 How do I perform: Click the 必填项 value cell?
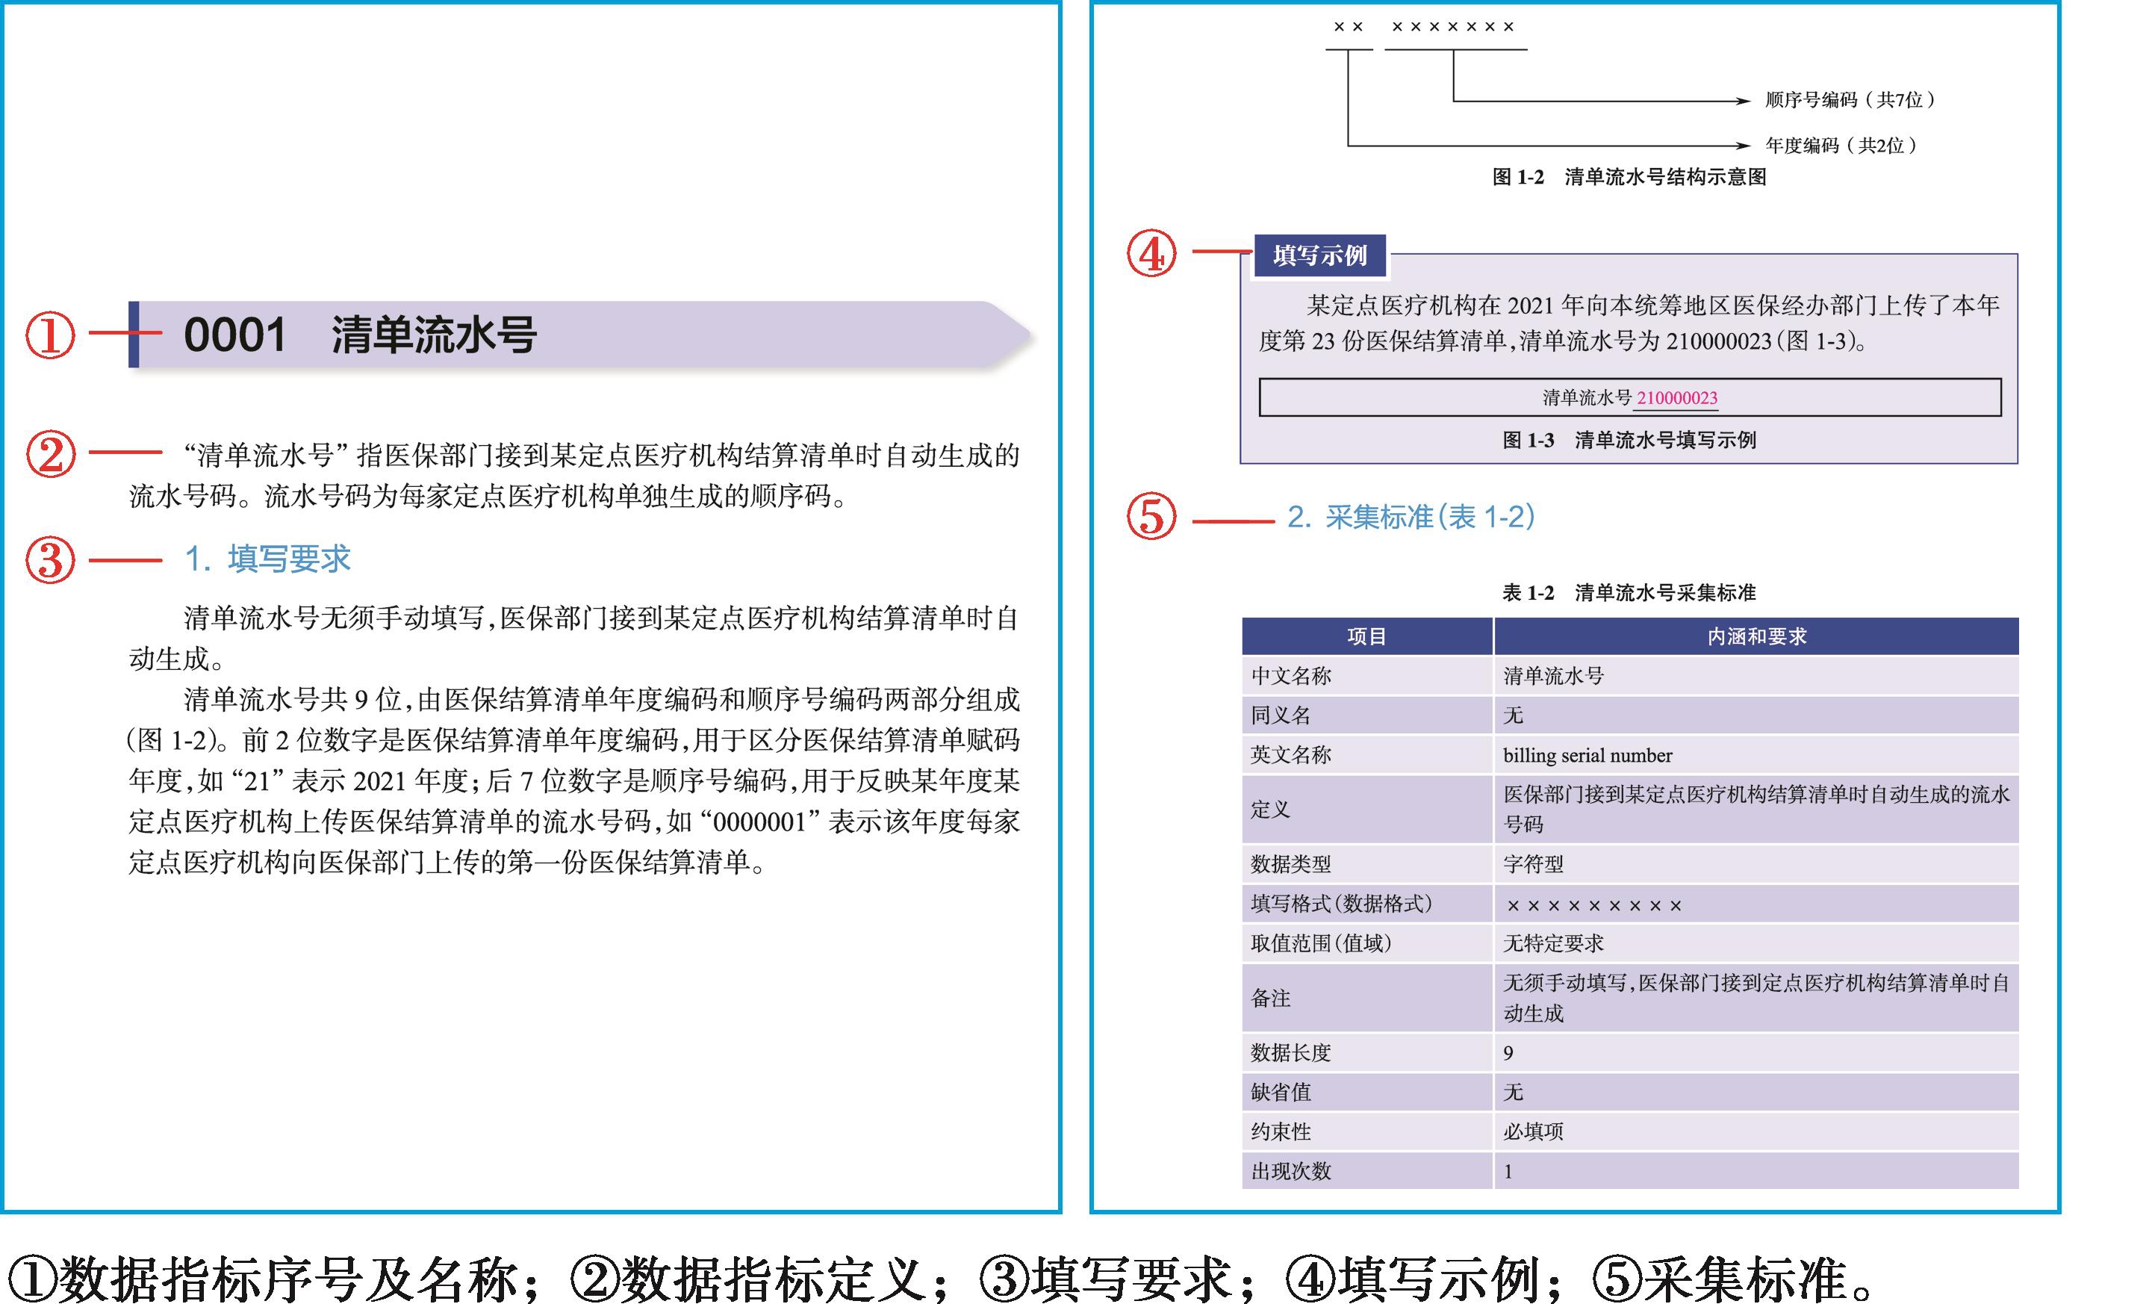(x=1533, y=1132)
